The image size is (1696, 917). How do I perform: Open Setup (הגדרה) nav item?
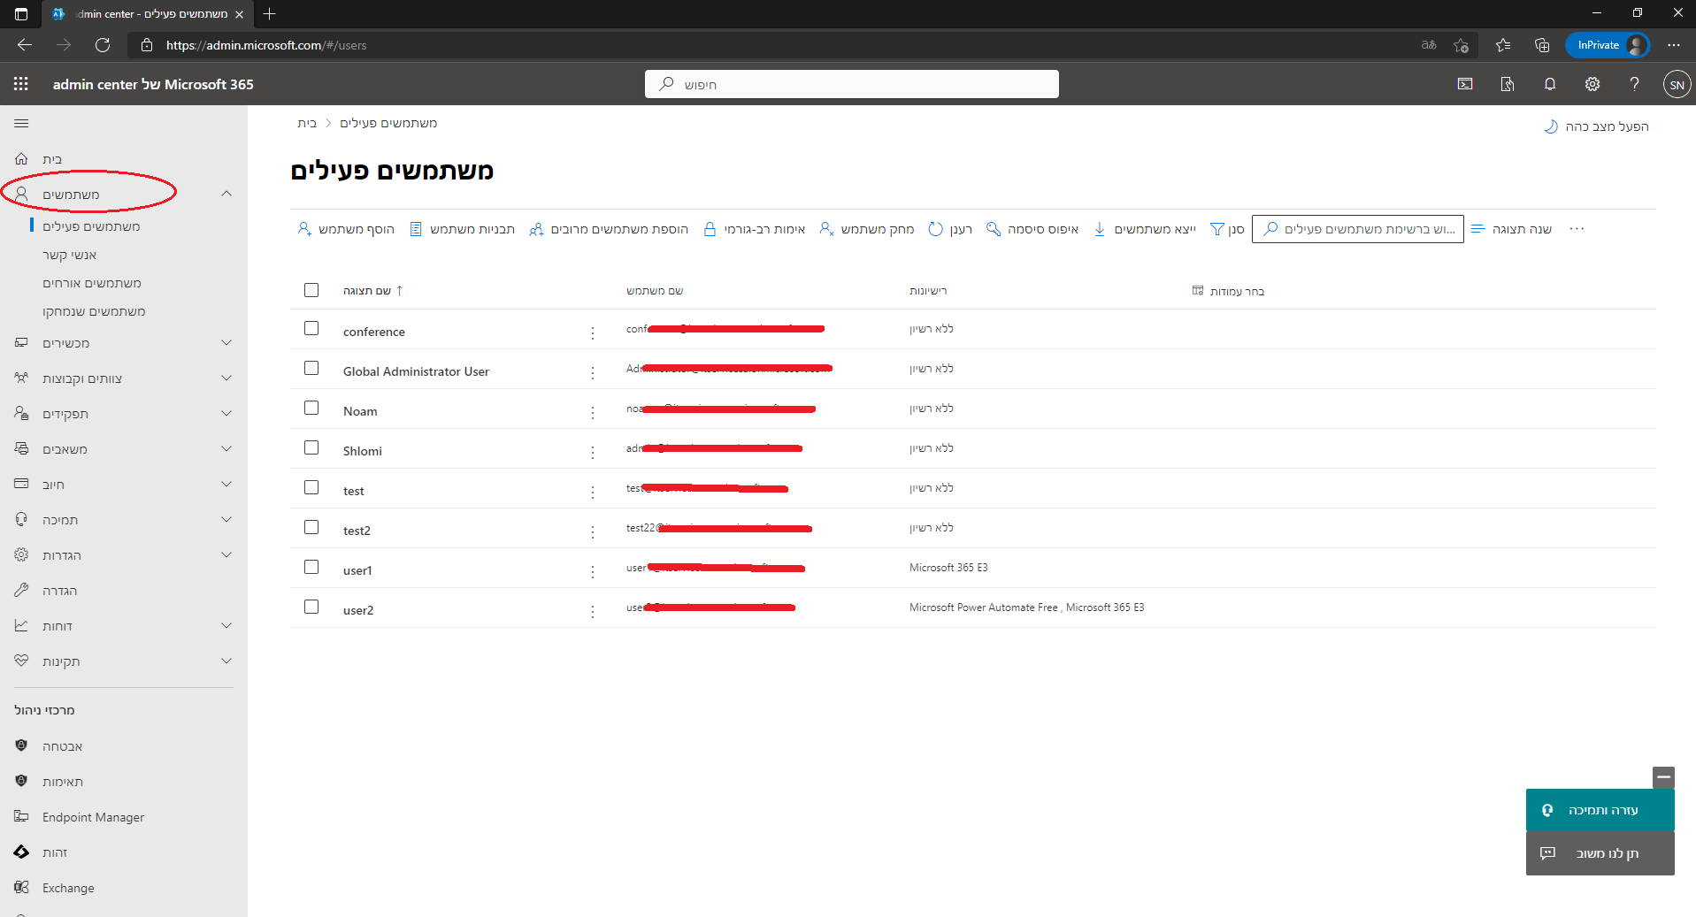(59, 591)
